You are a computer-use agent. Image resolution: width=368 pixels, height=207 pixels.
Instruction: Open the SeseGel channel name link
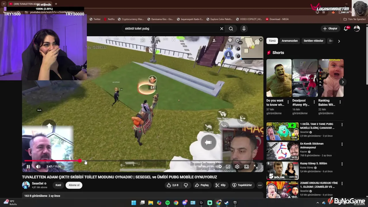tap(38, 183)
